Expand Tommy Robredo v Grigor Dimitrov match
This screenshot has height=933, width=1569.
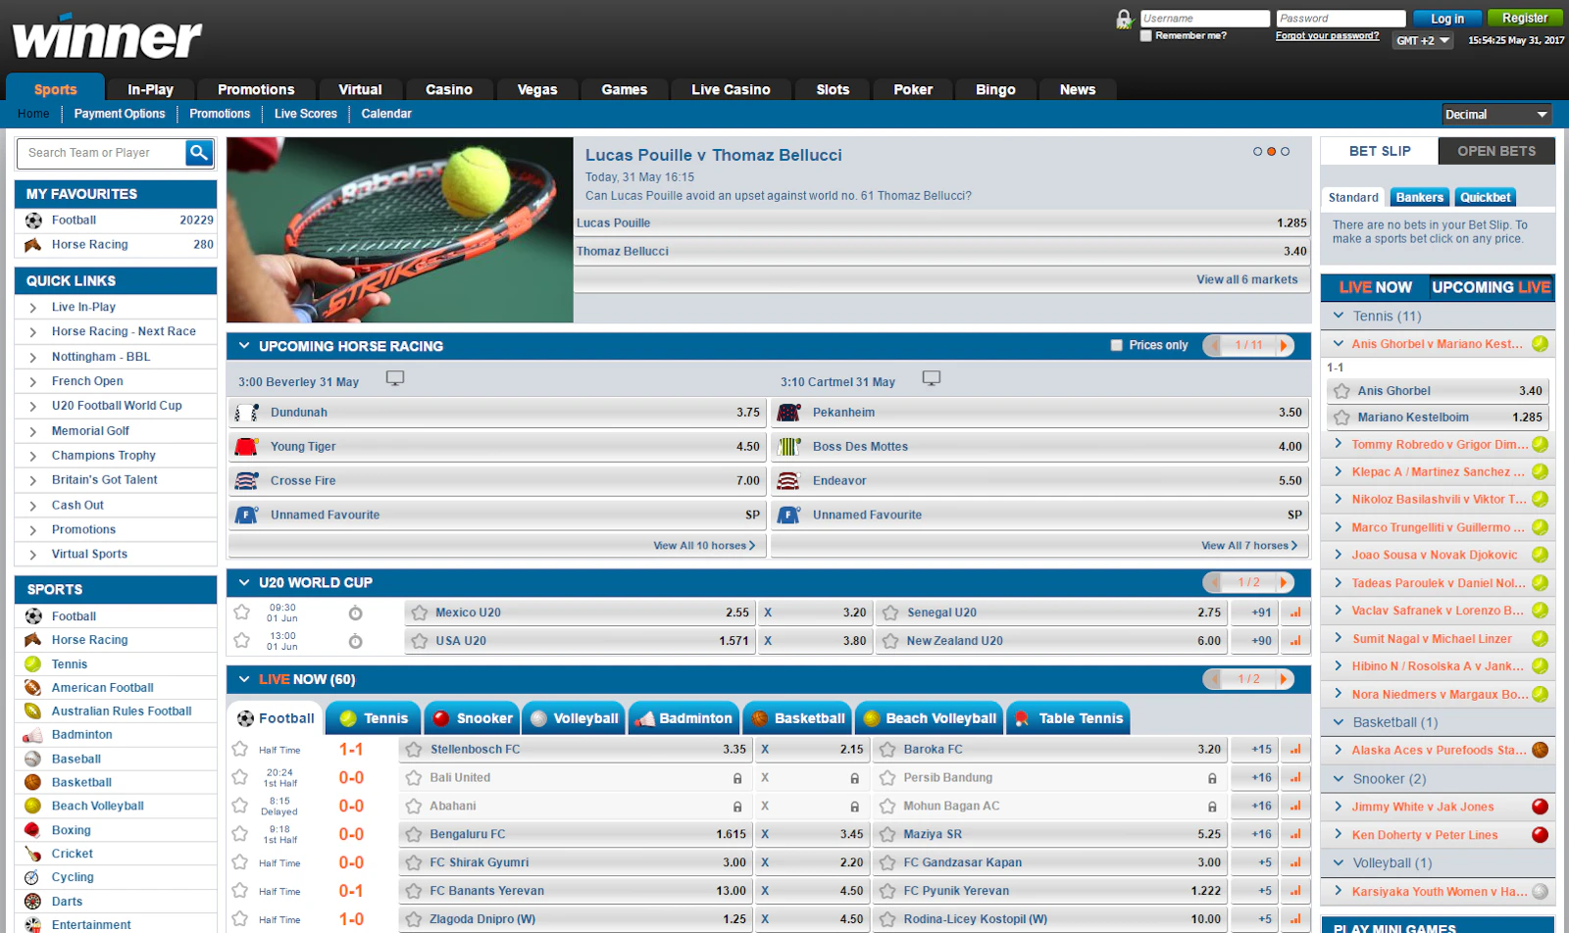click(x=1339, y=444)
